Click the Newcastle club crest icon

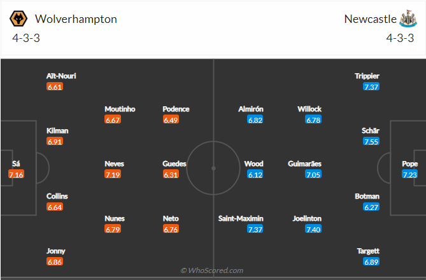407,18
